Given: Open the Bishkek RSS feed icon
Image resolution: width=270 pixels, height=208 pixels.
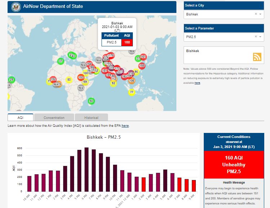Looking at the screenshot, I should click(257, 57).
